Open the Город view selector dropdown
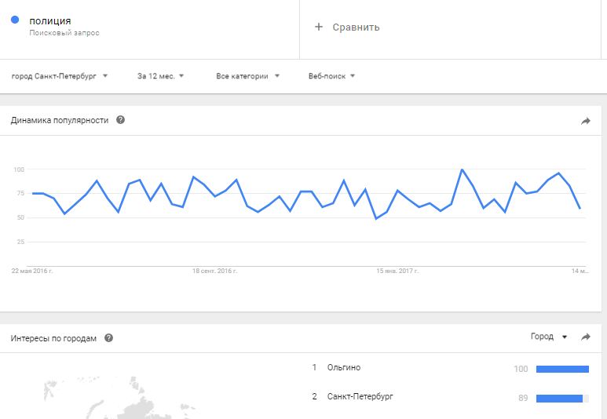 point(548,337)
